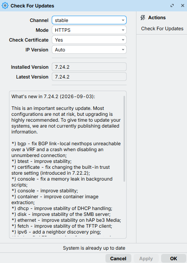Expand the IP Version dropdown
The height and width of the screenshot is (263, 187).
[89, 49]
